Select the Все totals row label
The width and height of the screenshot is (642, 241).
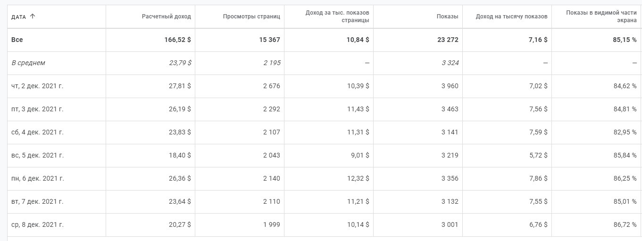(x=17, y=40)
